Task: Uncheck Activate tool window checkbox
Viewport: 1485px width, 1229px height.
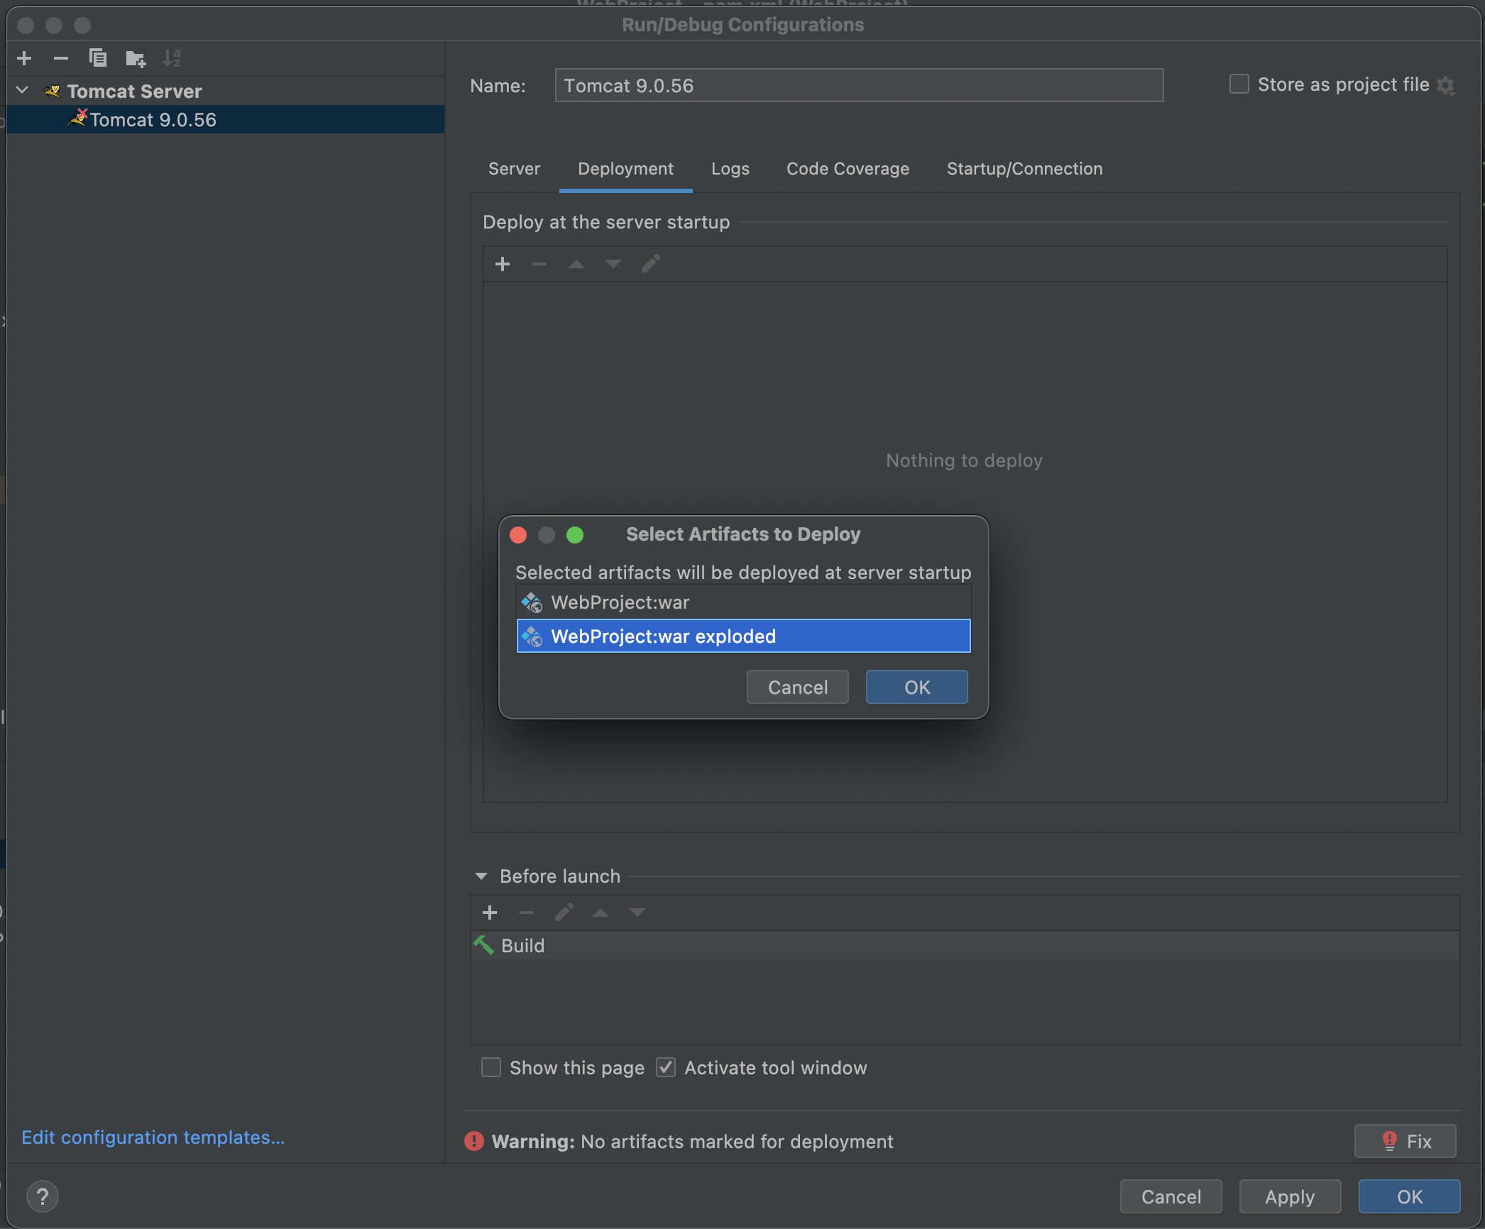Action: [x=666, y=1067]
